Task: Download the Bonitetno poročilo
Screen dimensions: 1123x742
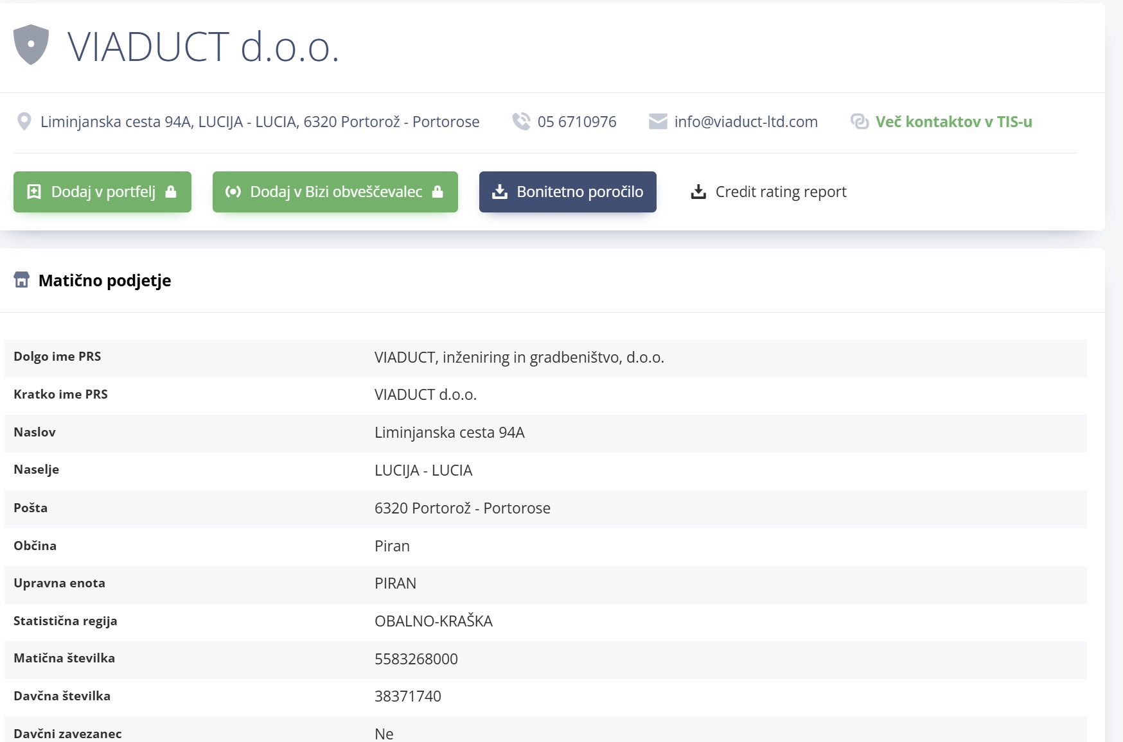Action: point(567,192)
